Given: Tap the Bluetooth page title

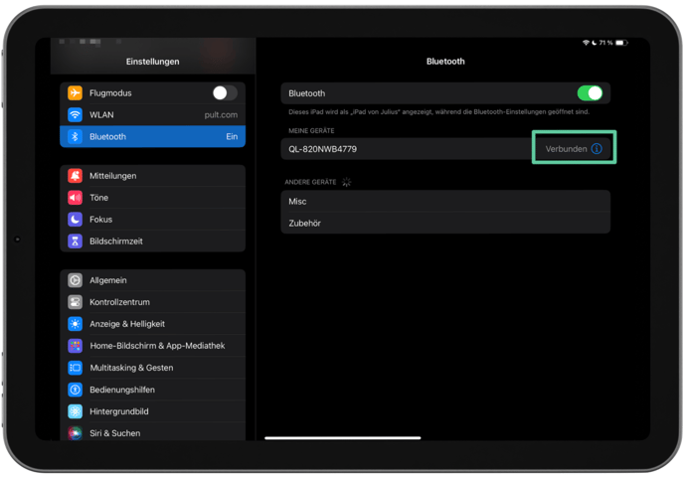Looking at the screenshot, I should 445,62.
